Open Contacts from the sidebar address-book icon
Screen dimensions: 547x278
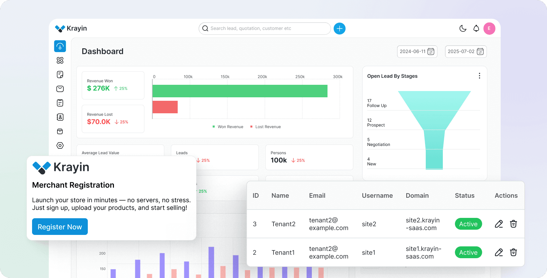coord(60,117)
